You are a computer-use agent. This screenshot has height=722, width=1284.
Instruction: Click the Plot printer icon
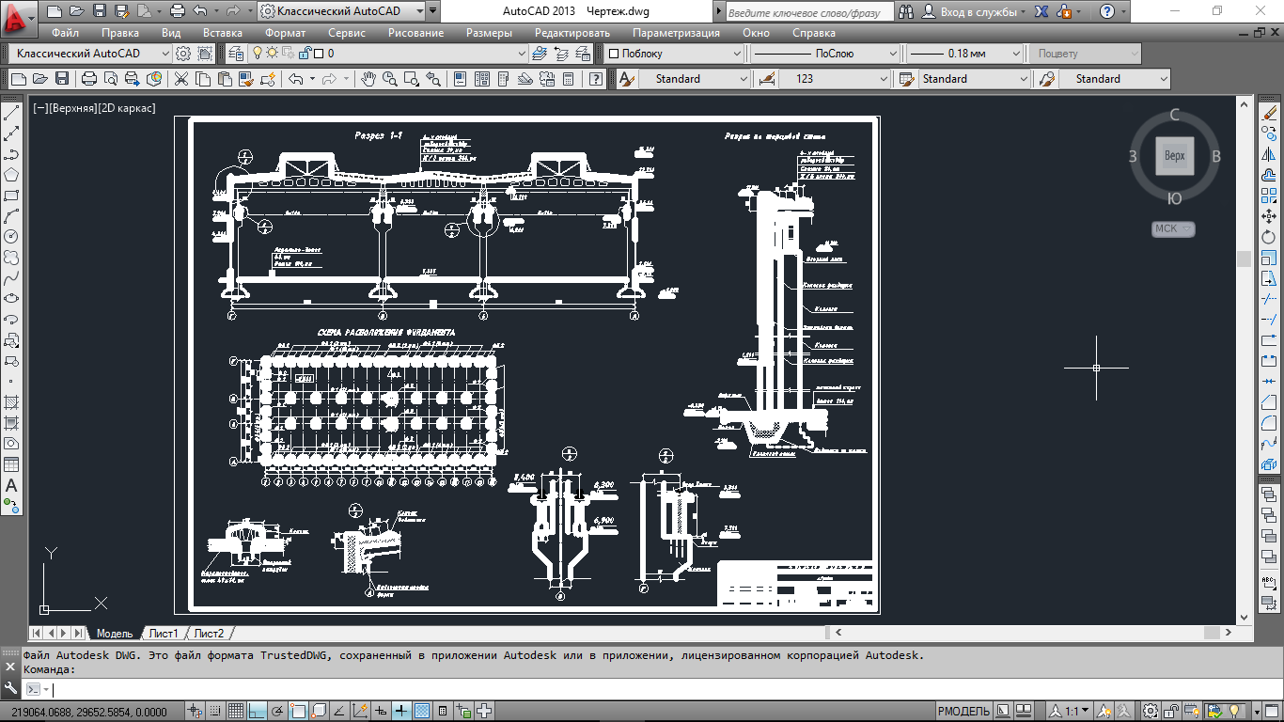pos(90,79)
